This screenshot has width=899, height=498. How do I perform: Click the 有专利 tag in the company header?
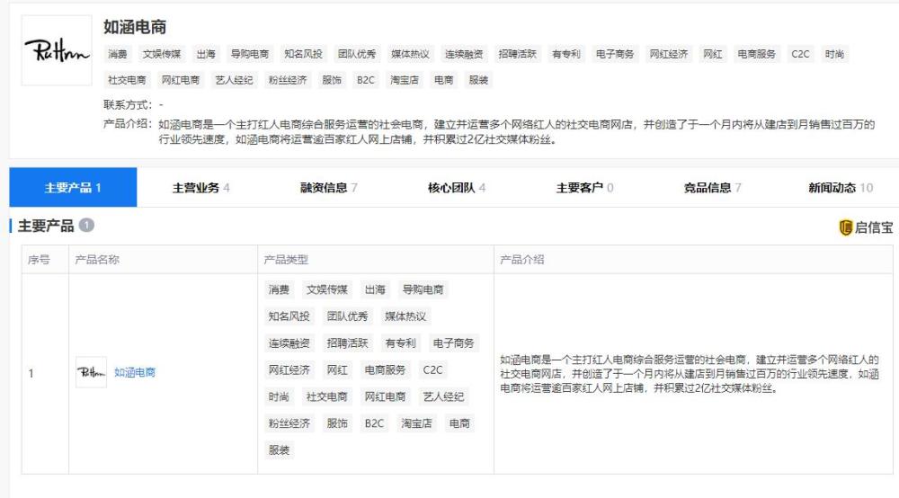(565, 54)
